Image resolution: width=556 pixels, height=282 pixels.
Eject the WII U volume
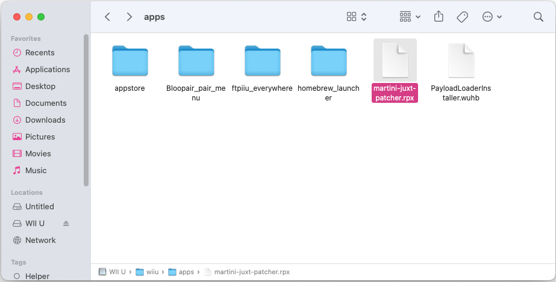pyautogui.click(x=66, y=223)
